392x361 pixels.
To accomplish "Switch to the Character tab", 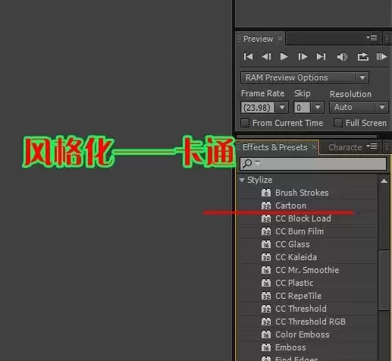I will point(345,147).
